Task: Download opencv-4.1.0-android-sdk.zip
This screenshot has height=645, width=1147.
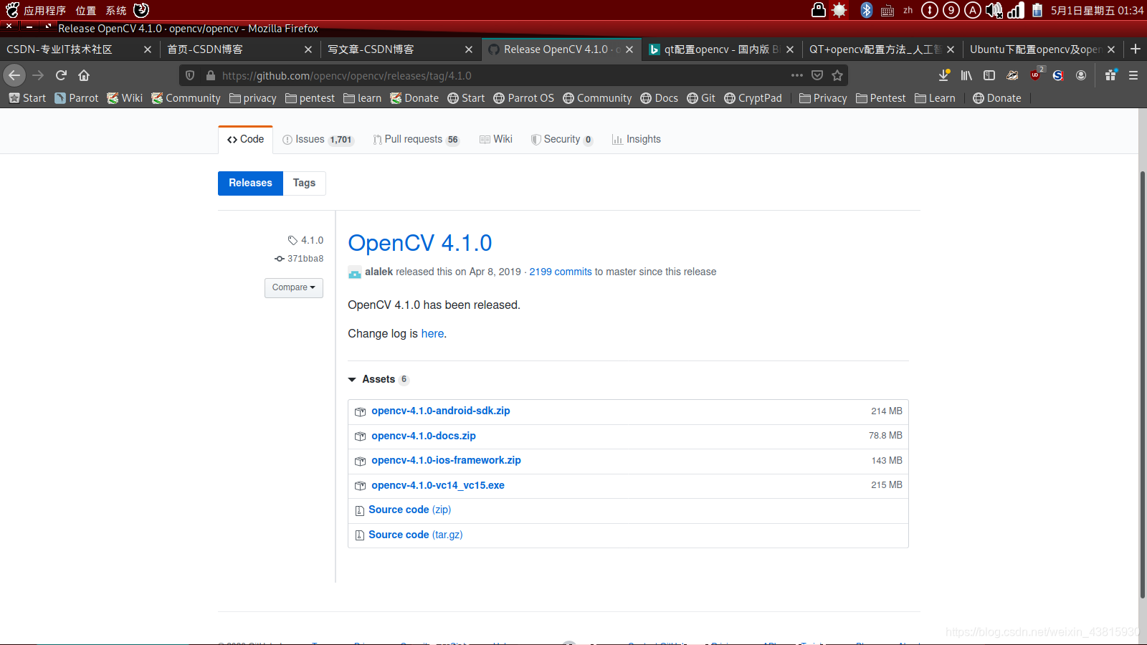Action: point(440,411)
